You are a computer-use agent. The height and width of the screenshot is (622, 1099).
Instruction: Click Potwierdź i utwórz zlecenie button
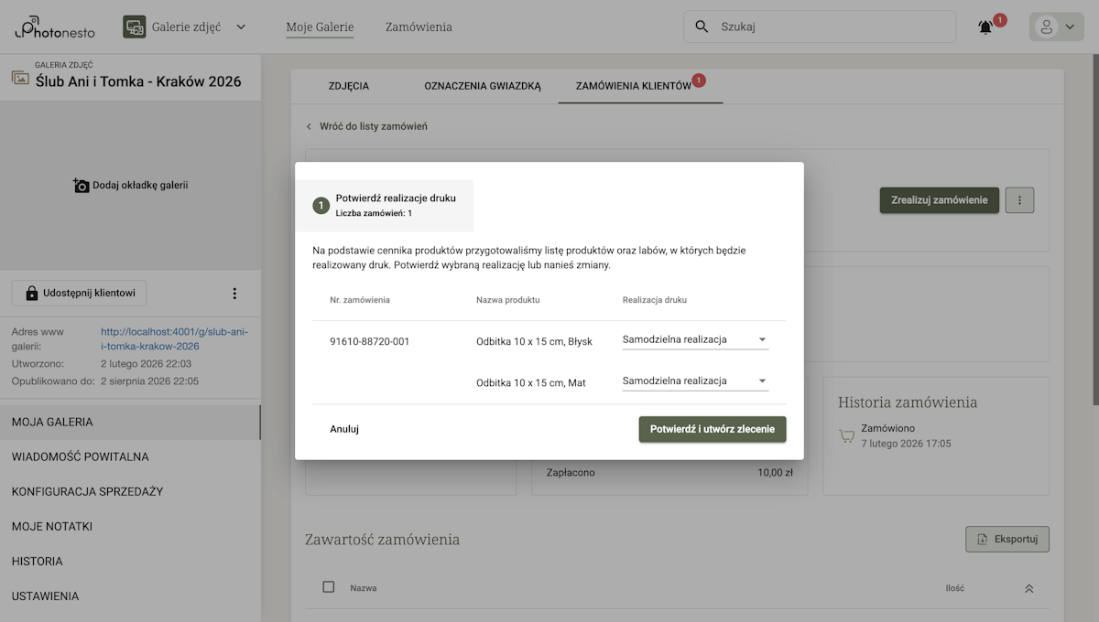tap(713, 427)
